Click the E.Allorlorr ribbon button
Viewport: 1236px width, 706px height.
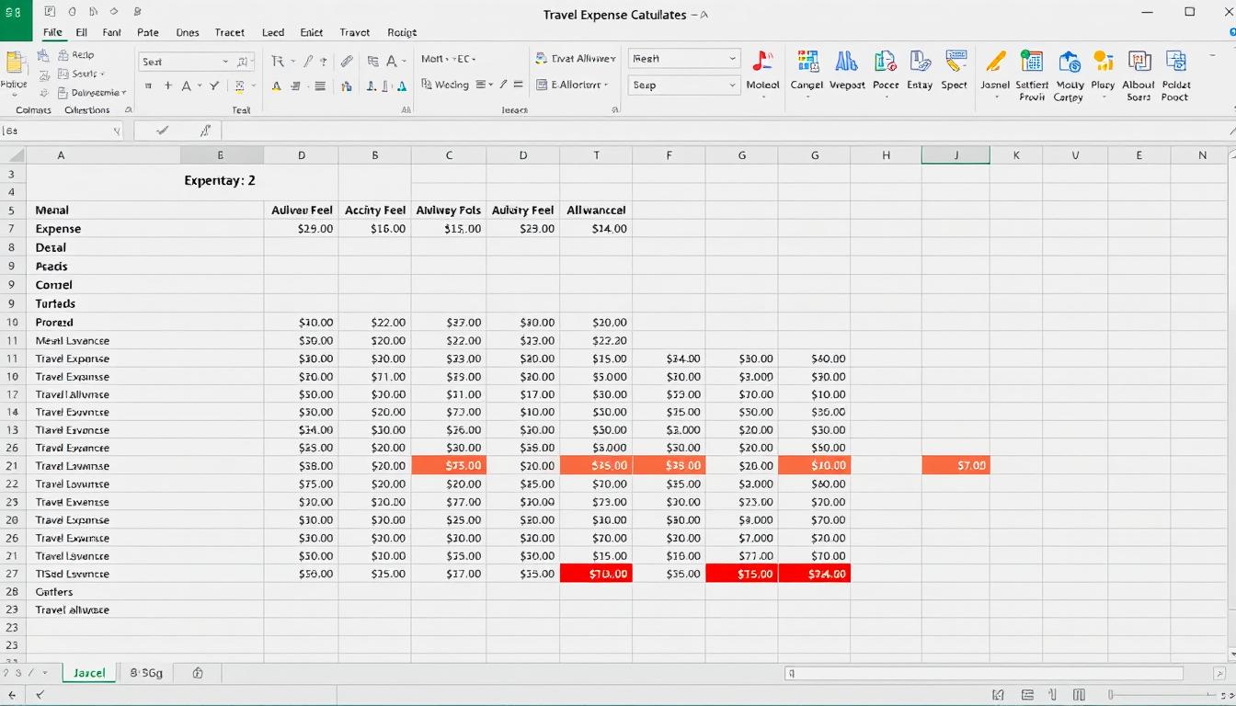click(572, 85)
